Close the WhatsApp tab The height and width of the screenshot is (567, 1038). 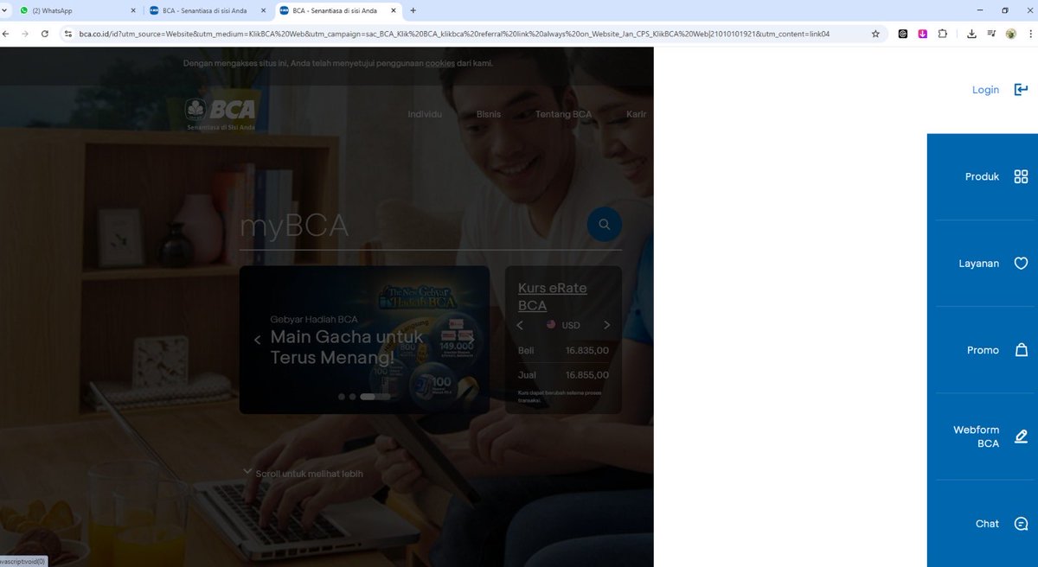(x=133, y=10)
